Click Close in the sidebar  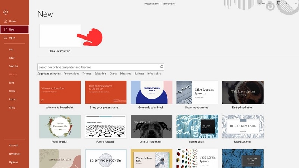[12, 108]
